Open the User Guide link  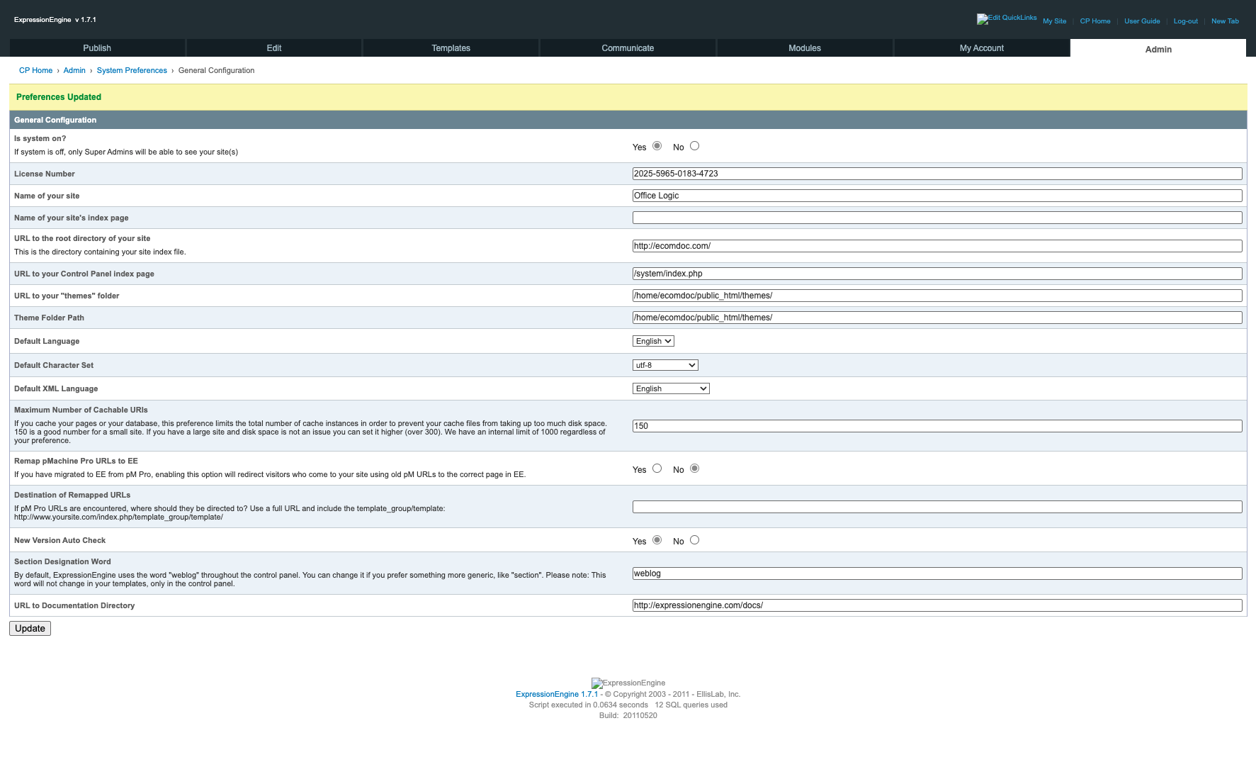(x=1142, y=21)
